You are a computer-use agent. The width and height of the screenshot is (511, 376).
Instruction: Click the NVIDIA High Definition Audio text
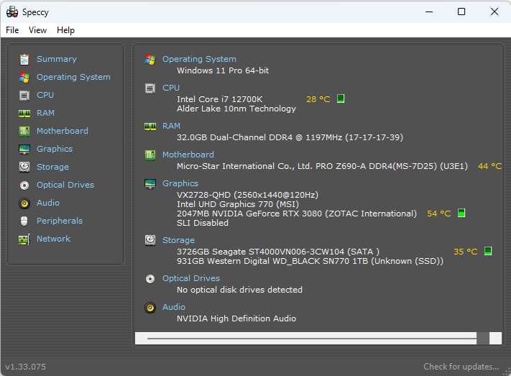click(x=236, y=318)
